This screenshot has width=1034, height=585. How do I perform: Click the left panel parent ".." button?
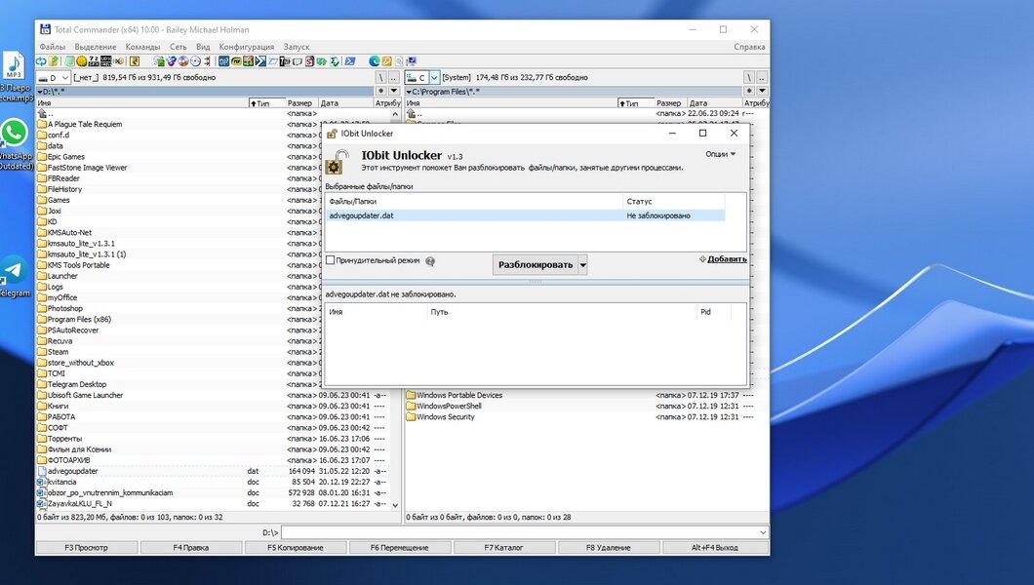click(394, 78)
